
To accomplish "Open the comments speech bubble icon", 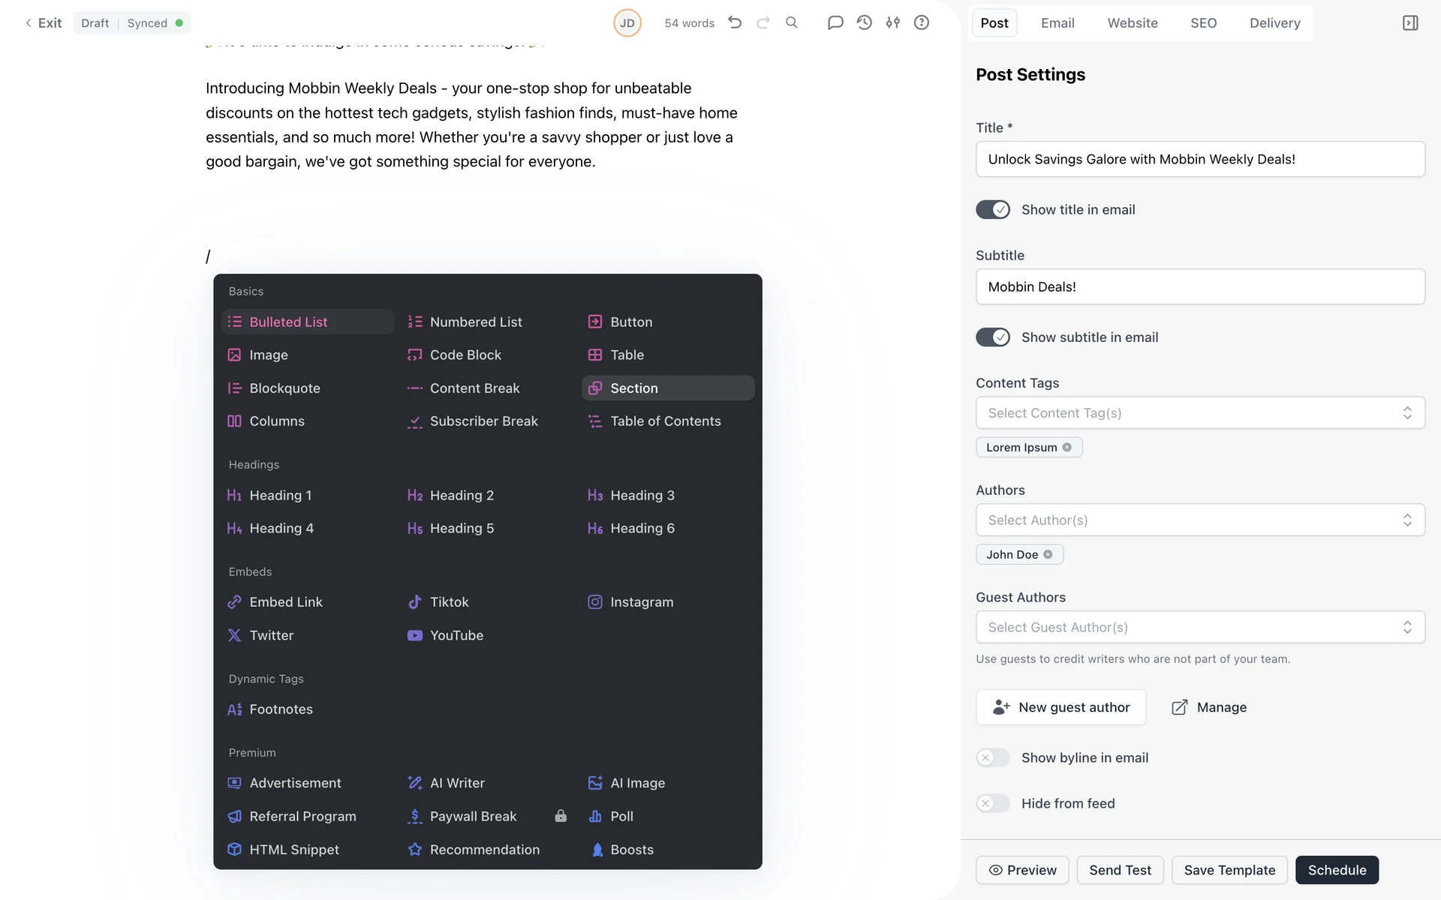I will tap(835, 22).
